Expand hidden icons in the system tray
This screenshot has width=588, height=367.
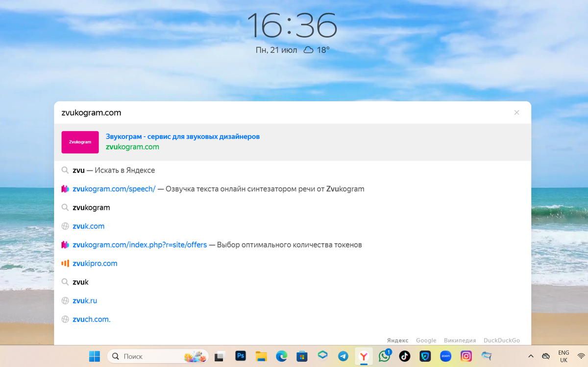531,356
